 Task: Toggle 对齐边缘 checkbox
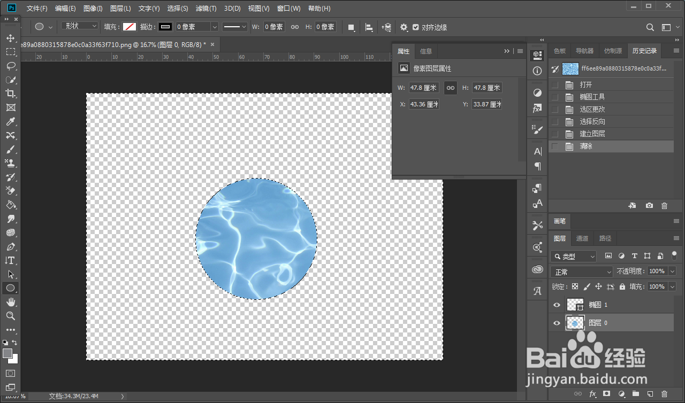tap(416, 27)
